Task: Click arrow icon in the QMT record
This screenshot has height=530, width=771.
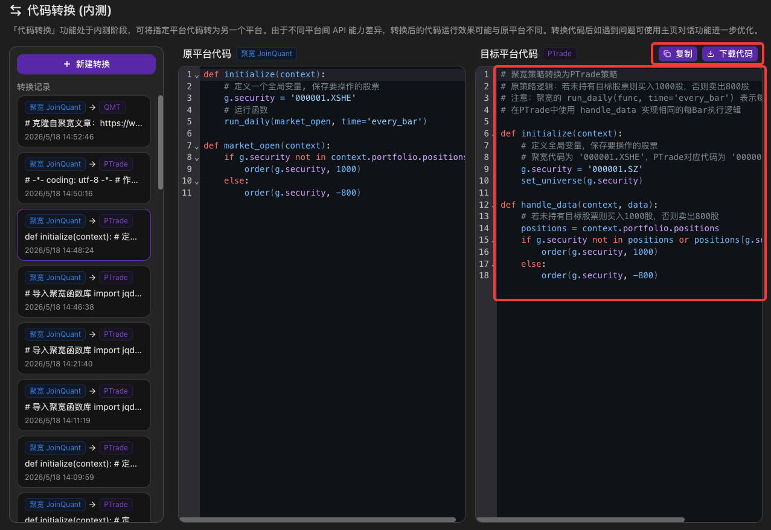Action: (91, 107)
